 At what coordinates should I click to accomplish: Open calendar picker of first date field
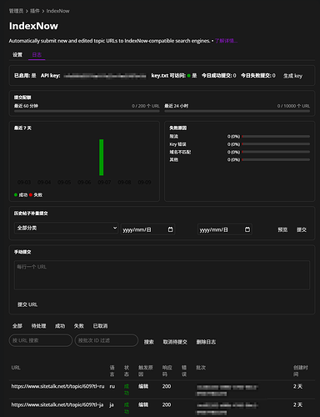170,229
